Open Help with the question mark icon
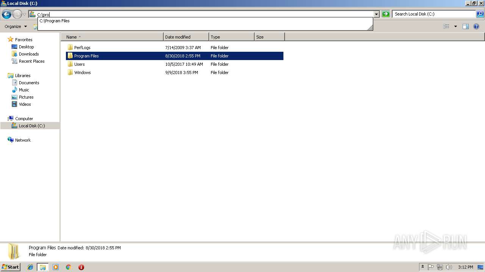Screen dimensions: 485x272 pyautogui.click(x=476, y=26)
